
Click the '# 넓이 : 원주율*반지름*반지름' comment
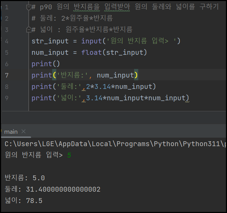[82, 30]
